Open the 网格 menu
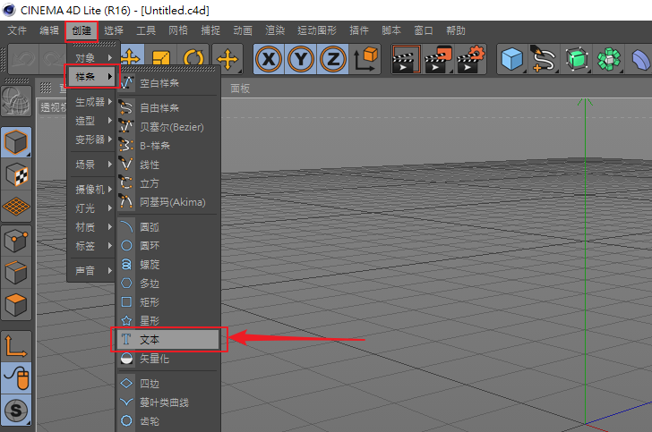The image size is (652, 432). point(178,30)
